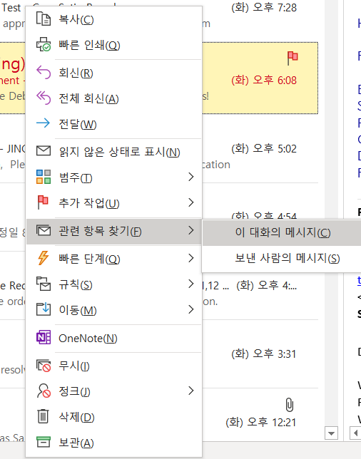Select OneNote(N) menu entry
Viewport: 361px width, 459px height.
coord(113,338)
